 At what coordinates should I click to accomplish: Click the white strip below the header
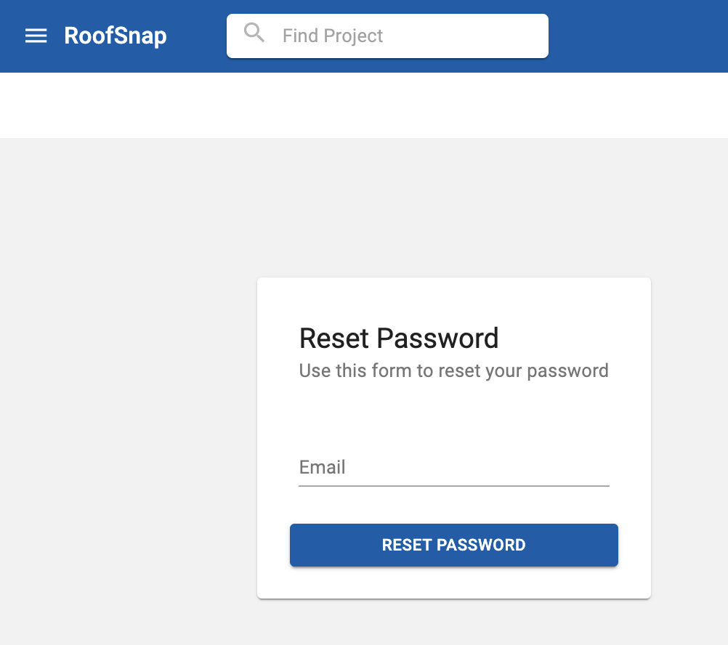(x=364, y=105)
